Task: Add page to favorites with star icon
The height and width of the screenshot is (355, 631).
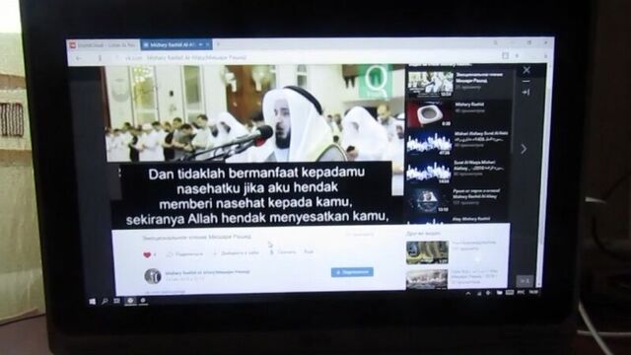Action: point(517,56)
